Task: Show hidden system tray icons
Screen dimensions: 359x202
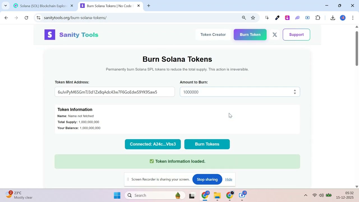Action: [306, 195]
